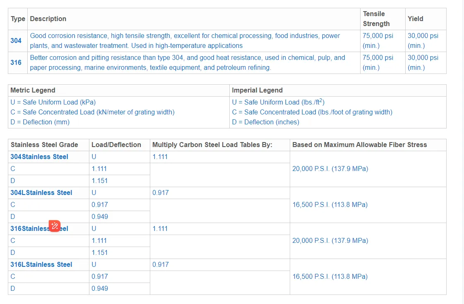This screenshot has height=304, width=464.
Task: Click "Multiply Carbon Steel Load Tables By:" header
Action: [212, 145]
